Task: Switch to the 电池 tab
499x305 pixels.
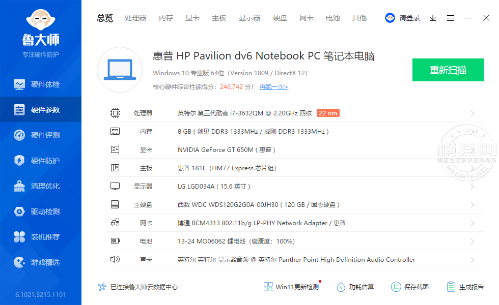Action: pyautogui.click(x=333, y=18)
